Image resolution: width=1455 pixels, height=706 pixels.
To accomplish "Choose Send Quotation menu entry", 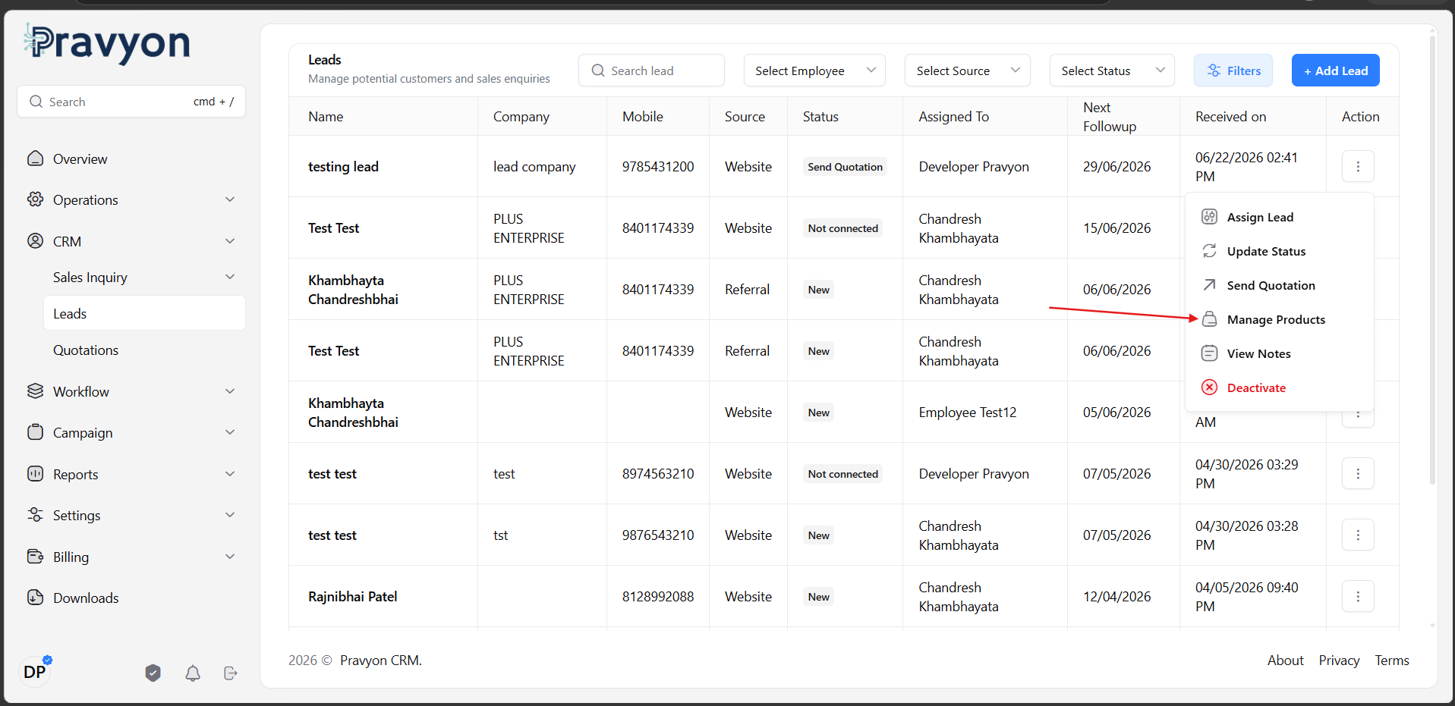I will point(1279,285).
